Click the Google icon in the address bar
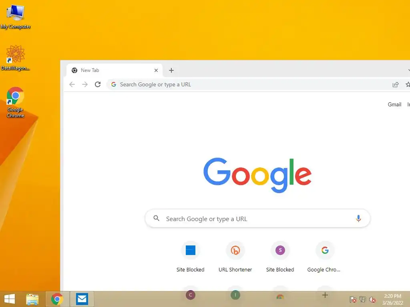Image resolution: width=410 pixels, height=307 pixels. coord(114,84)
